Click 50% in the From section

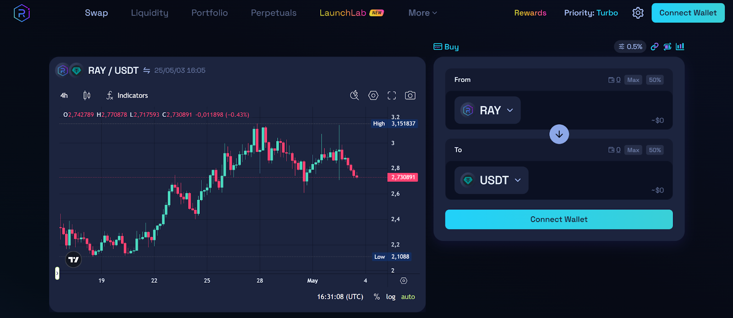pyautogui.click(x=655, y=80)
